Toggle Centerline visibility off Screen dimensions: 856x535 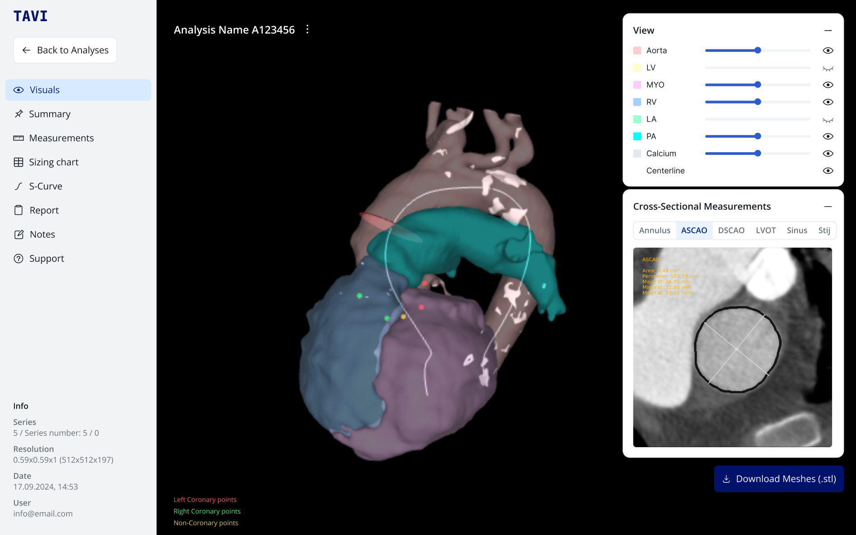coord(828,171)
